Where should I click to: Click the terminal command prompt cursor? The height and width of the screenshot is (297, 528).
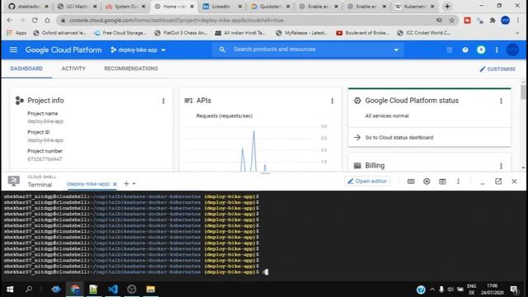click(x=266, y=272)
